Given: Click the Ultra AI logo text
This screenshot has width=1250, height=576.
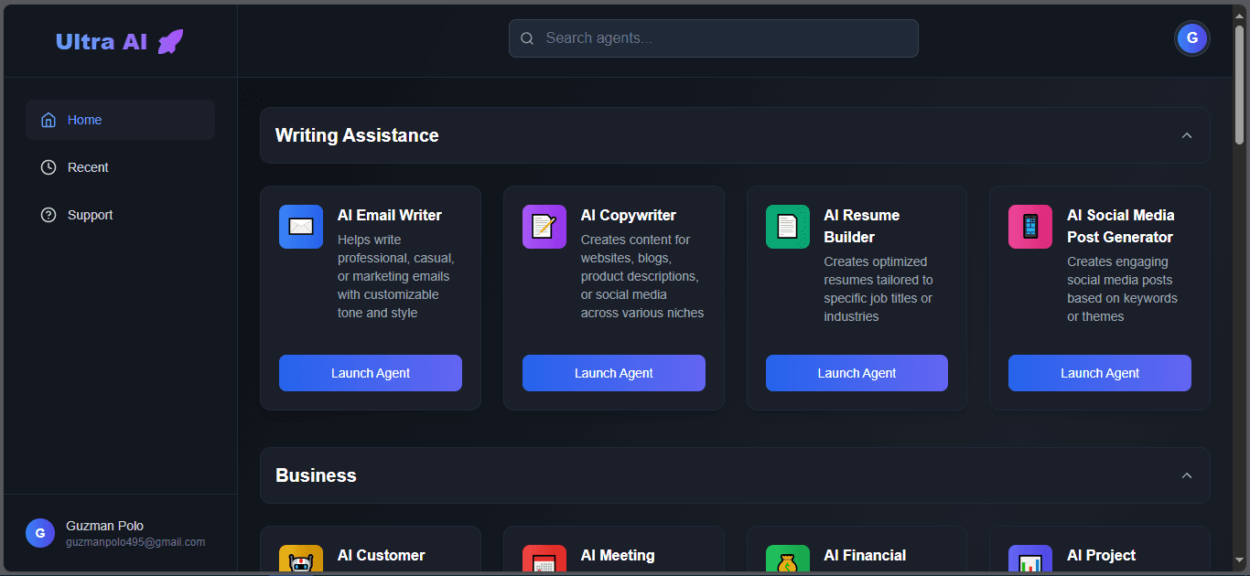Looking at the screenshot, I should 102,41.
